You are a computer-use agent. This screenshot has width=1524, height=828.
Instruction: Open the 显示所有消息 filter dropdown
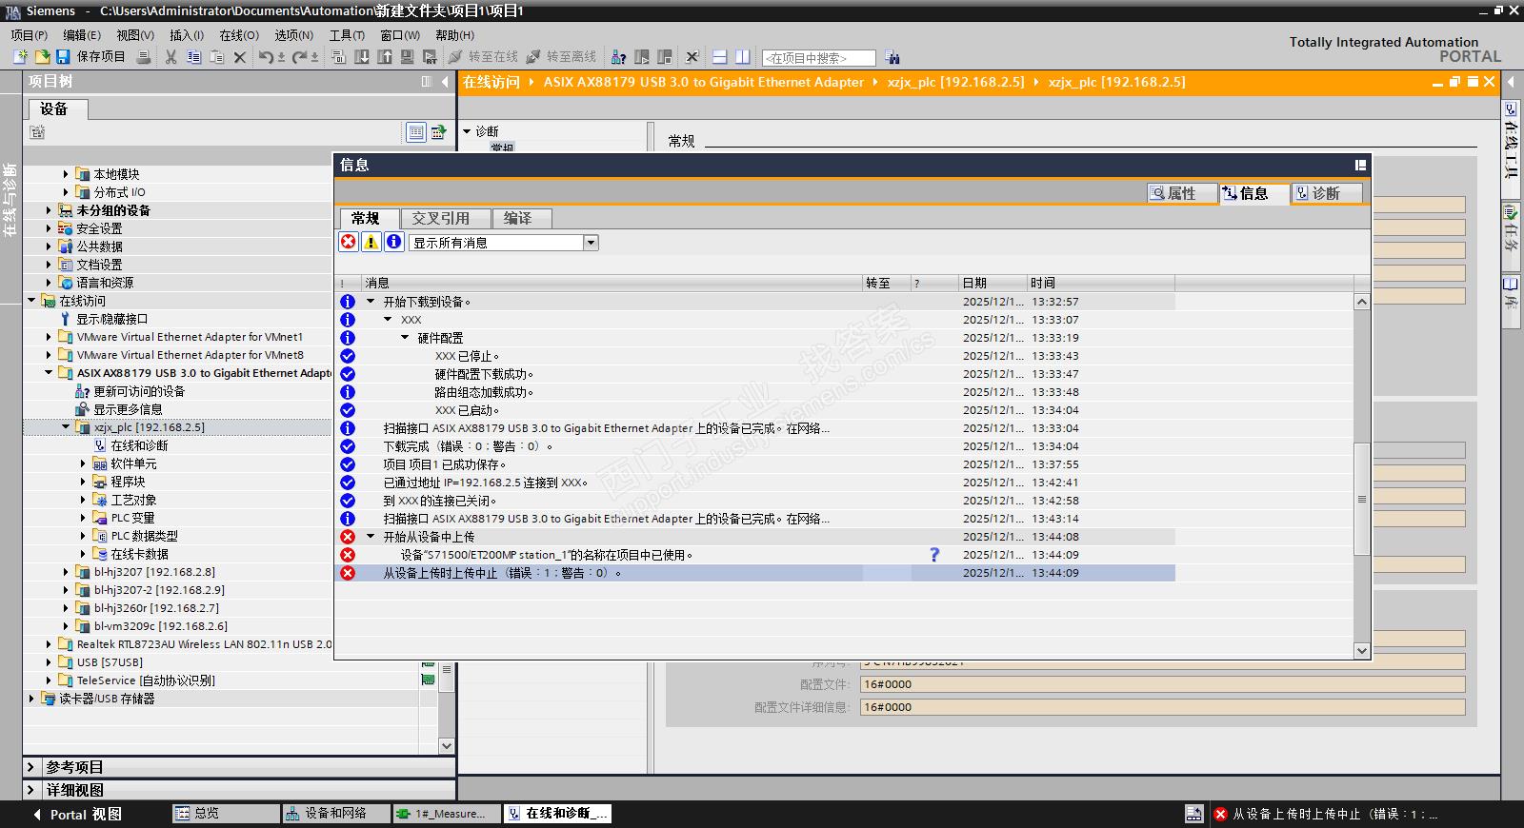click(591, 243)
